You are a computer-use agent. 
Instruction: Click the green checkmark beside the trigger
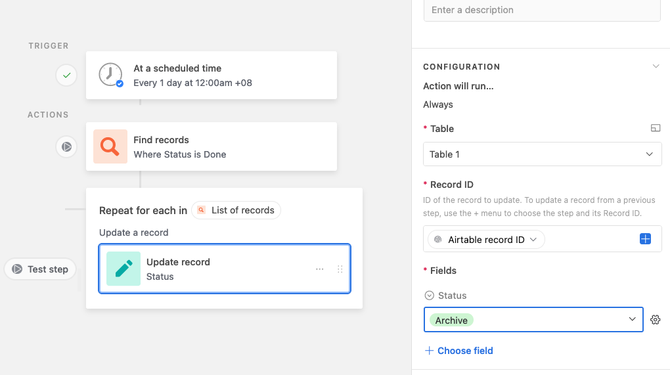click(x=66, y=75)
